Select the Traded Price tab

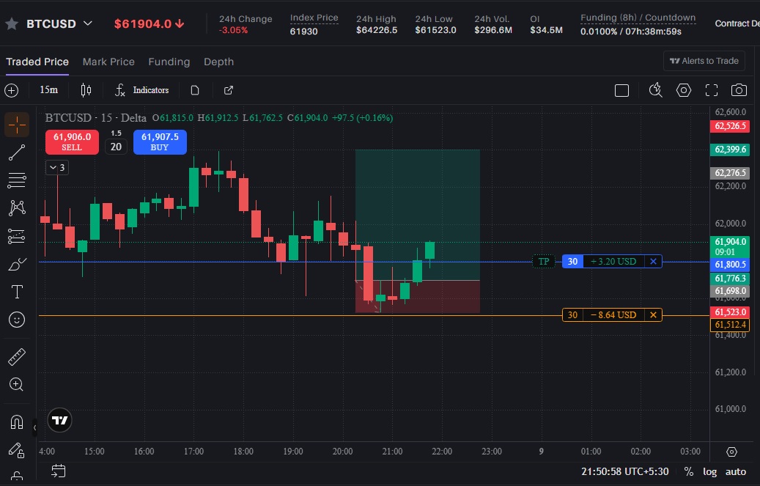pyautogui.click(x=37, y=62)
